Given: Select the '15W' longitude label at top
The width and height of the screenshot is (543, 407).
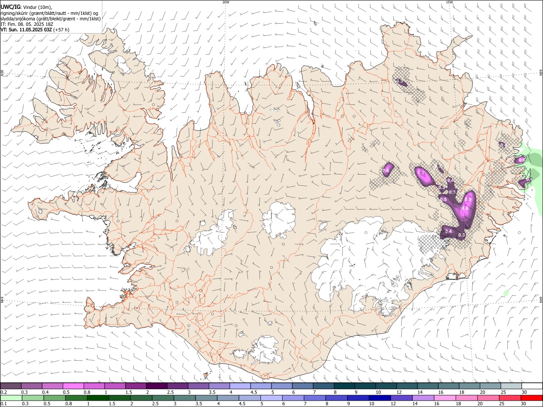Looking at the screenshot, I should pos(449,2).
